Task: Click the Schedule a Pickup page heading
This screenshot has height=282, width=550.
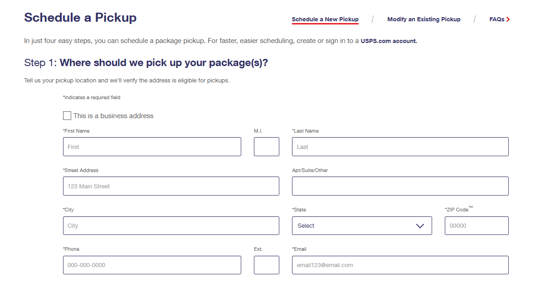Action: click(80, 18)
